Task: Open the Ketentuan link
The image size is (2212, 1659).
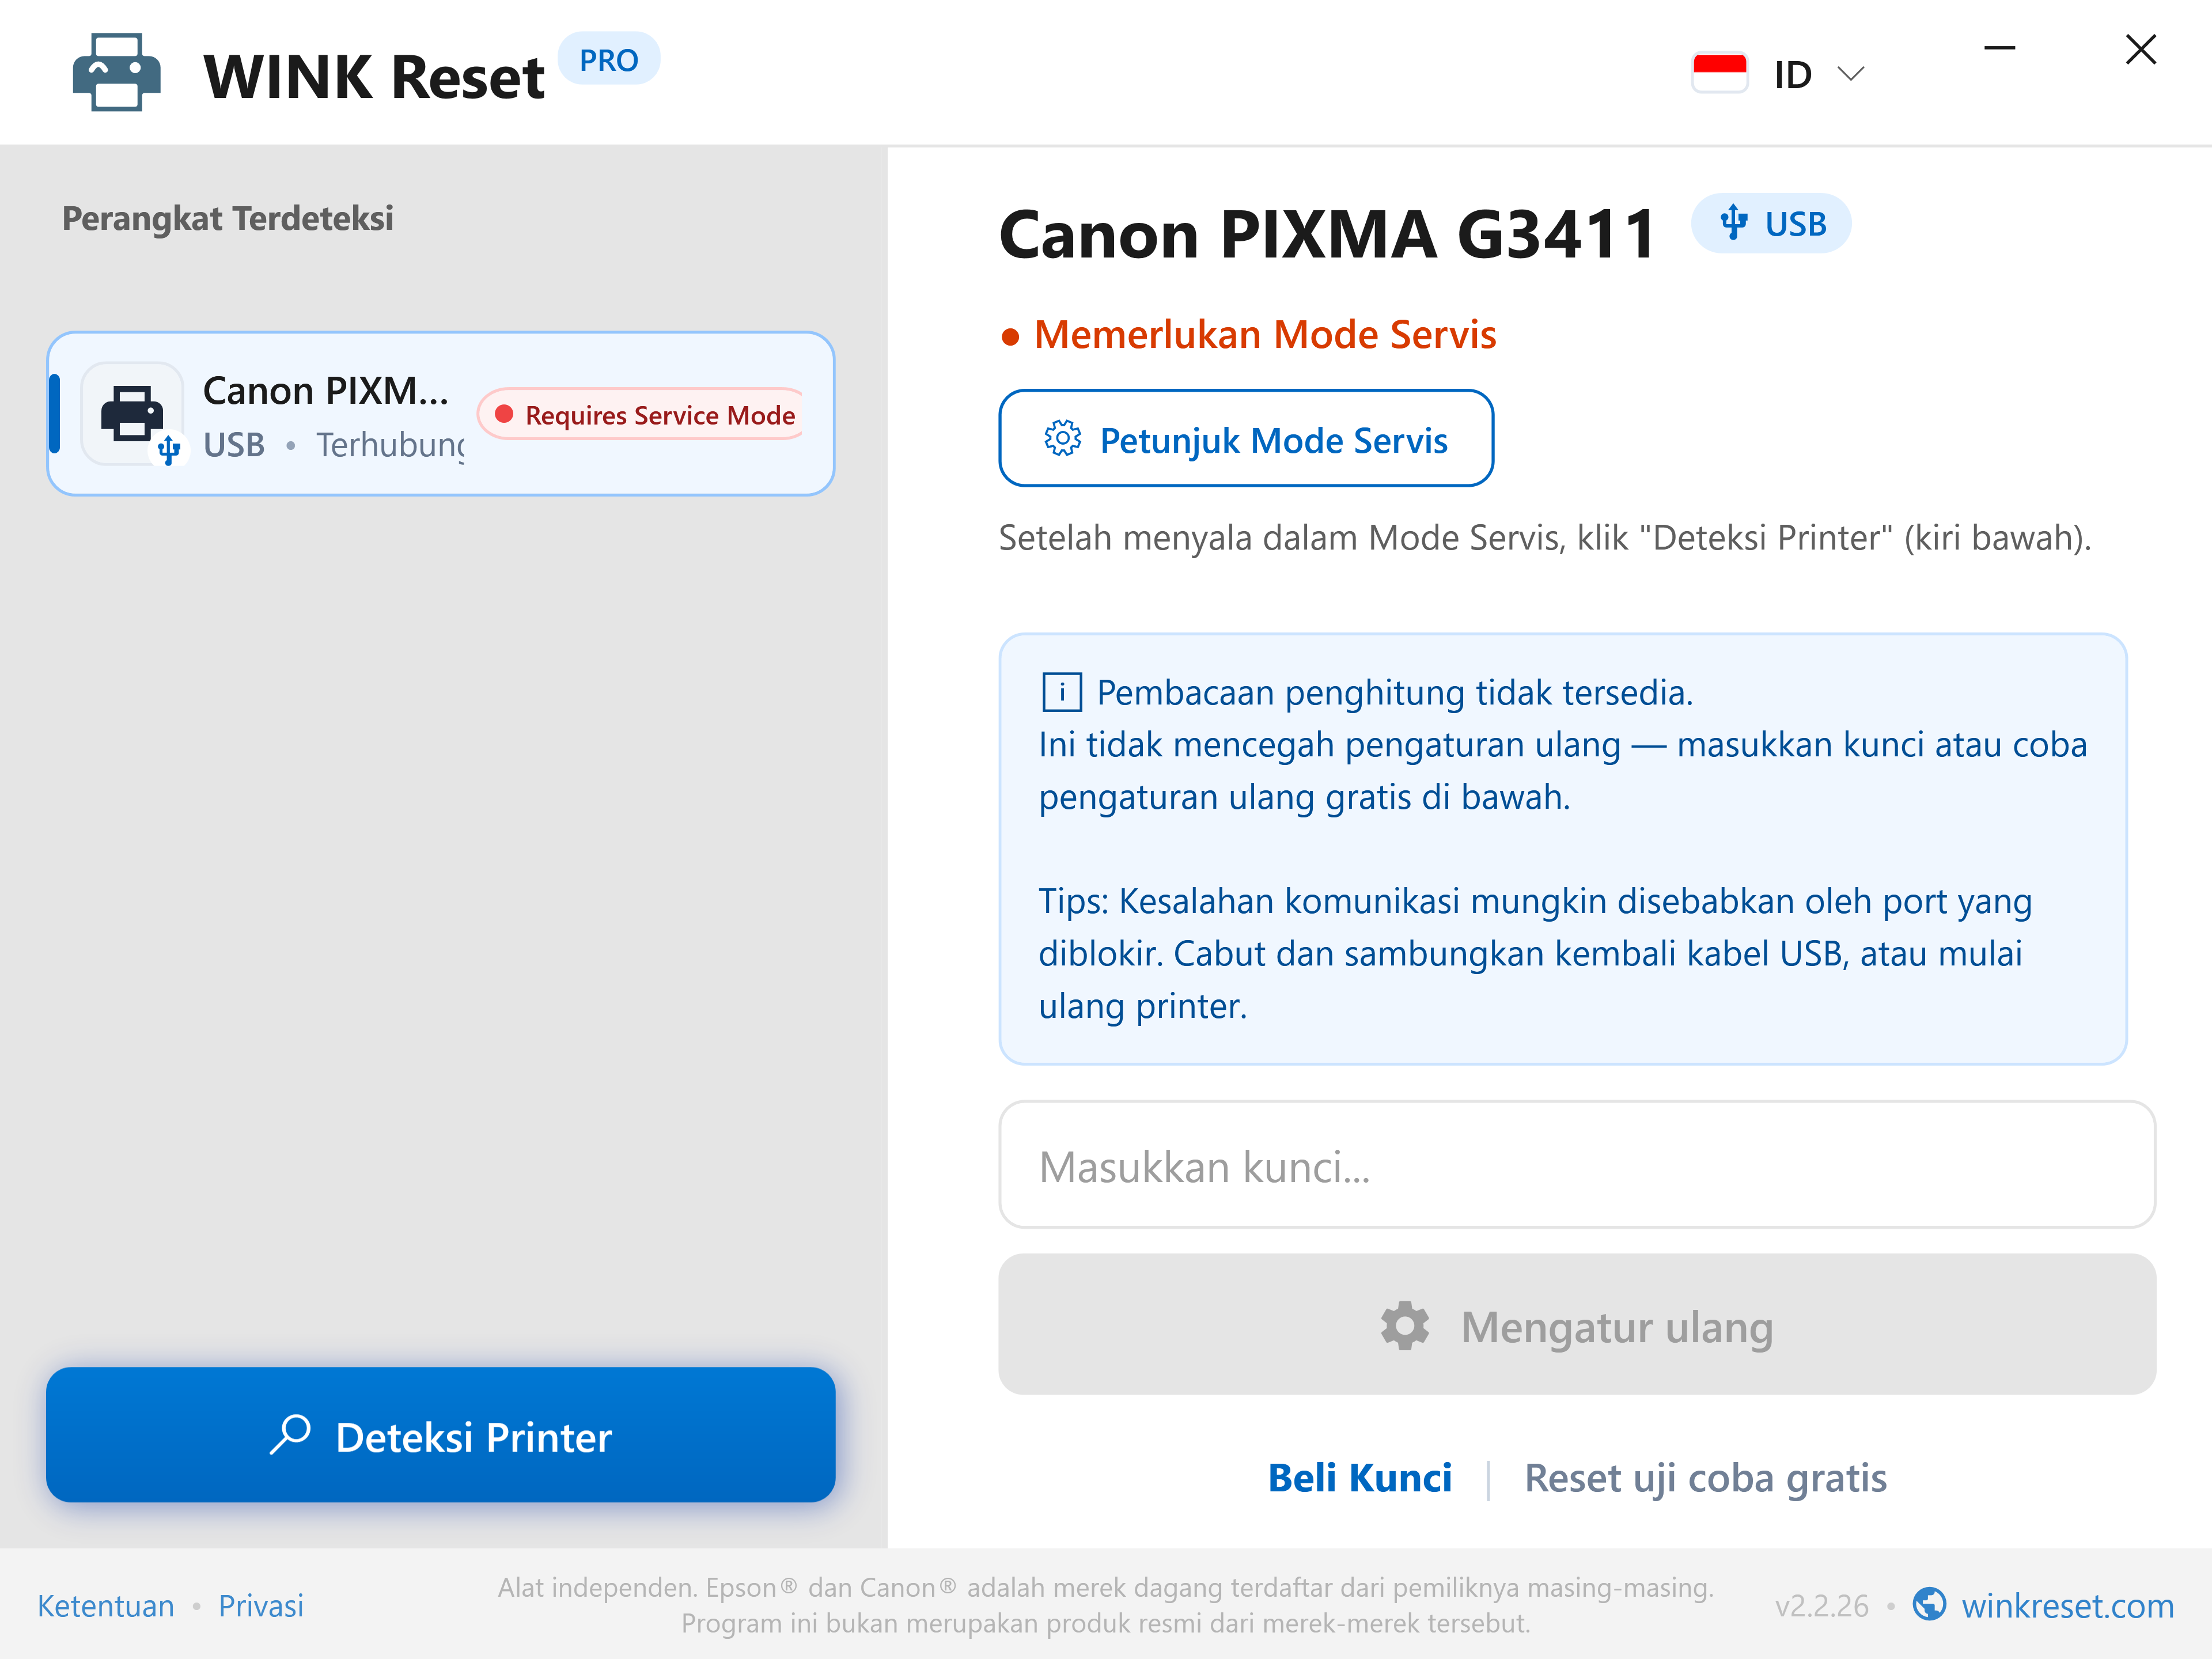Action: click(x=106, y=1606)
